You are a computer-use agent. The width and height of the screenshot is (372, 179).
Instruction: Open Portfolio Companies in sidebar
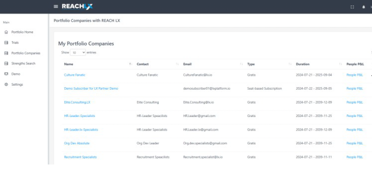(26, 53)
